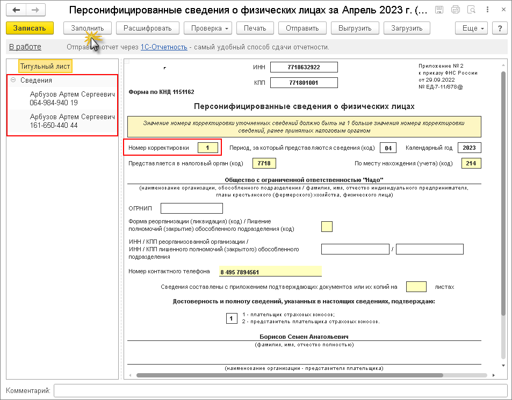Image resolution: width=512 pixels, height=400 pixels.
Task: Click the Номер корректировки field
Action: pos(208,148)
